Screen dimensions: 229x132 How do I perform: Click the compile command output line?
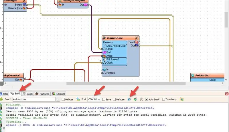pyautogui.click(x=80, y=108)
